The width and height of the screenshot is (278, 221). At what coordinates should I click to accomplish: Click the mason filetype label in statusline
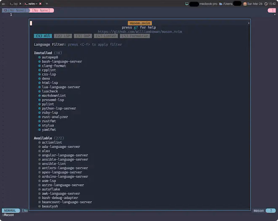point(259,210)
